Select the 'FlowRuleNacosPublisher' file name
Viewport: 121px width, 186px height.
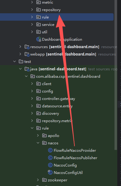75,158
